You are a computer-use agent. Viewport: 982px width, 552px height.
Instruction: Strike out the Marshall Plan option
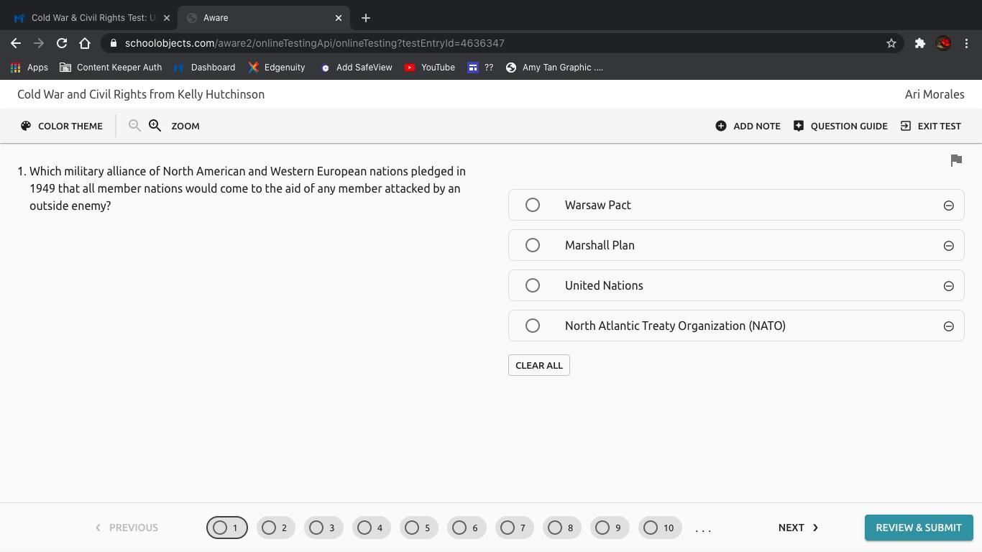pos(948,246)
